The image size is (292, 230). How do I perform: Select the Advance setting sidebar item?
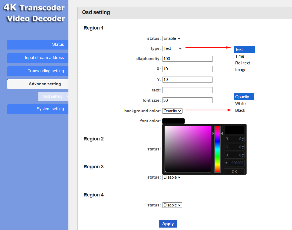(x=38, y=84)
